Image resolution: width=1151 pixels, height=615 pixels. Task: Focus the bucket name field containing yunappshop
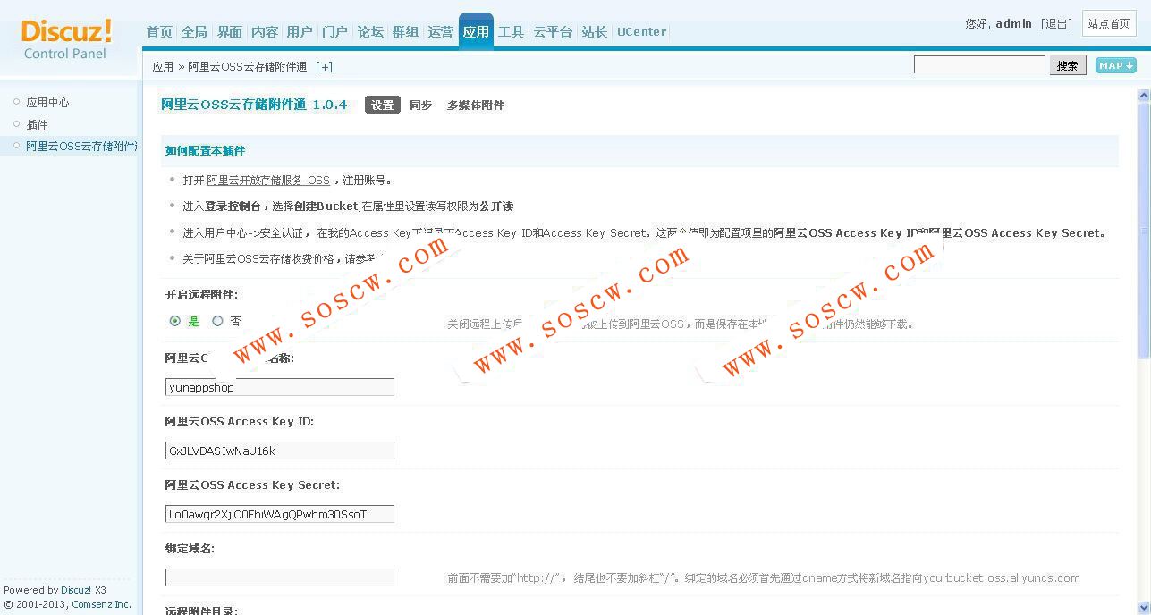tap(280, 387)
